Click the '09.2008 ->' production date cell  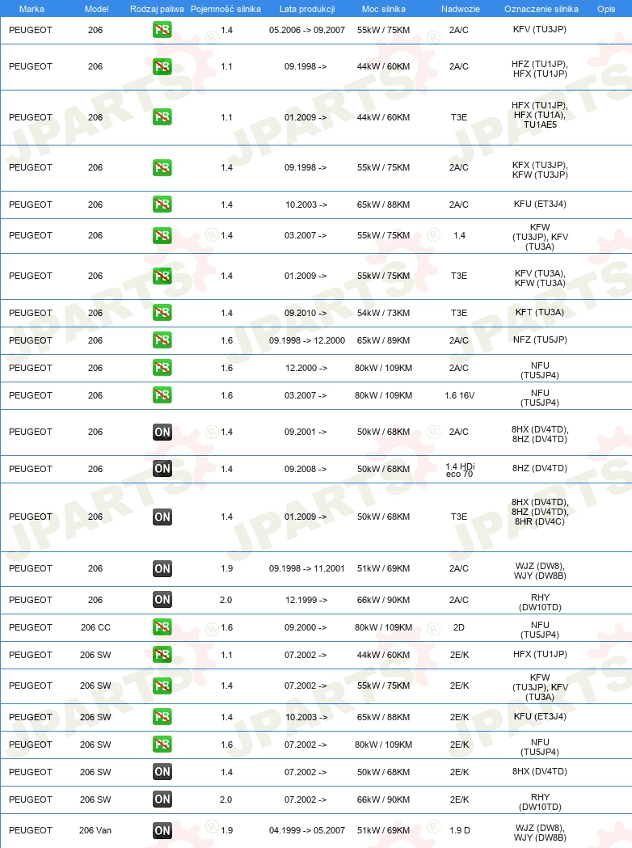click(305, 469)
